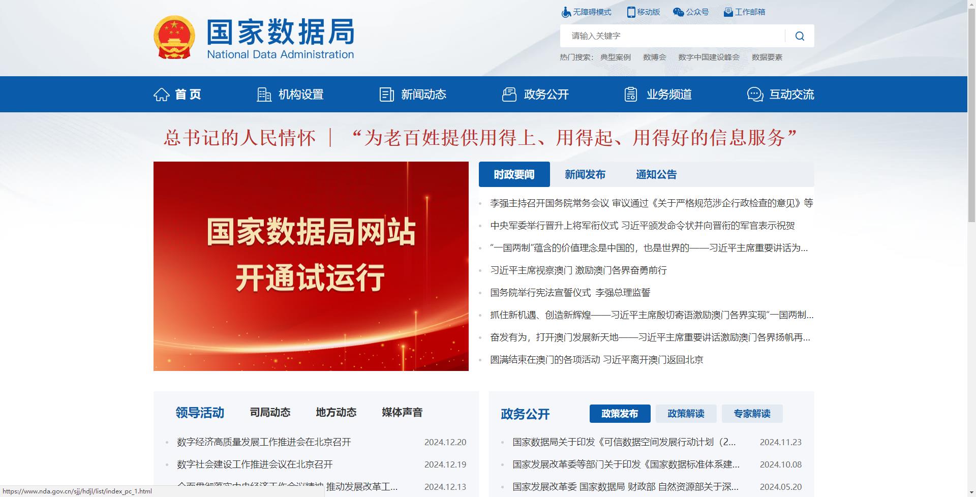The height and width of the screenshot is (497, 976).
Task: Open the mobile version phone icon
Action: click(x=631, y=12)
